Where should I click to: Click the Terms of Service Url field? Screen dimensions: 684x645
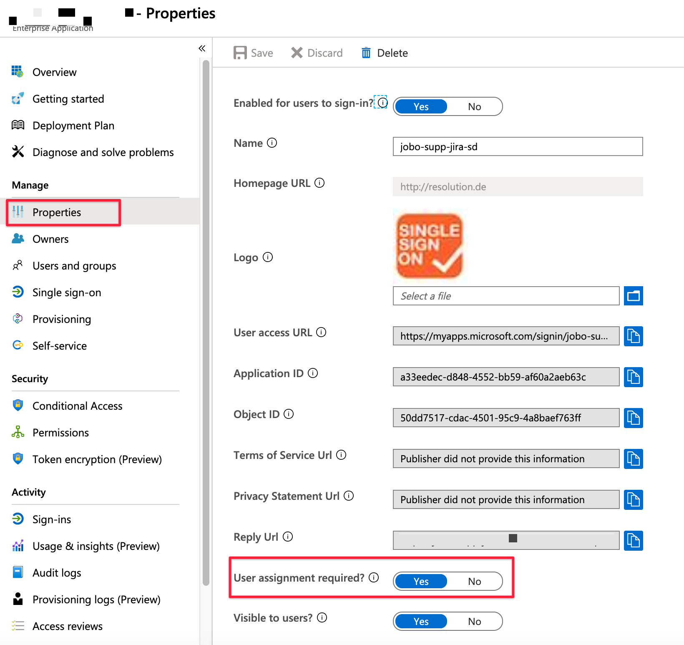(x=506, y=459)
